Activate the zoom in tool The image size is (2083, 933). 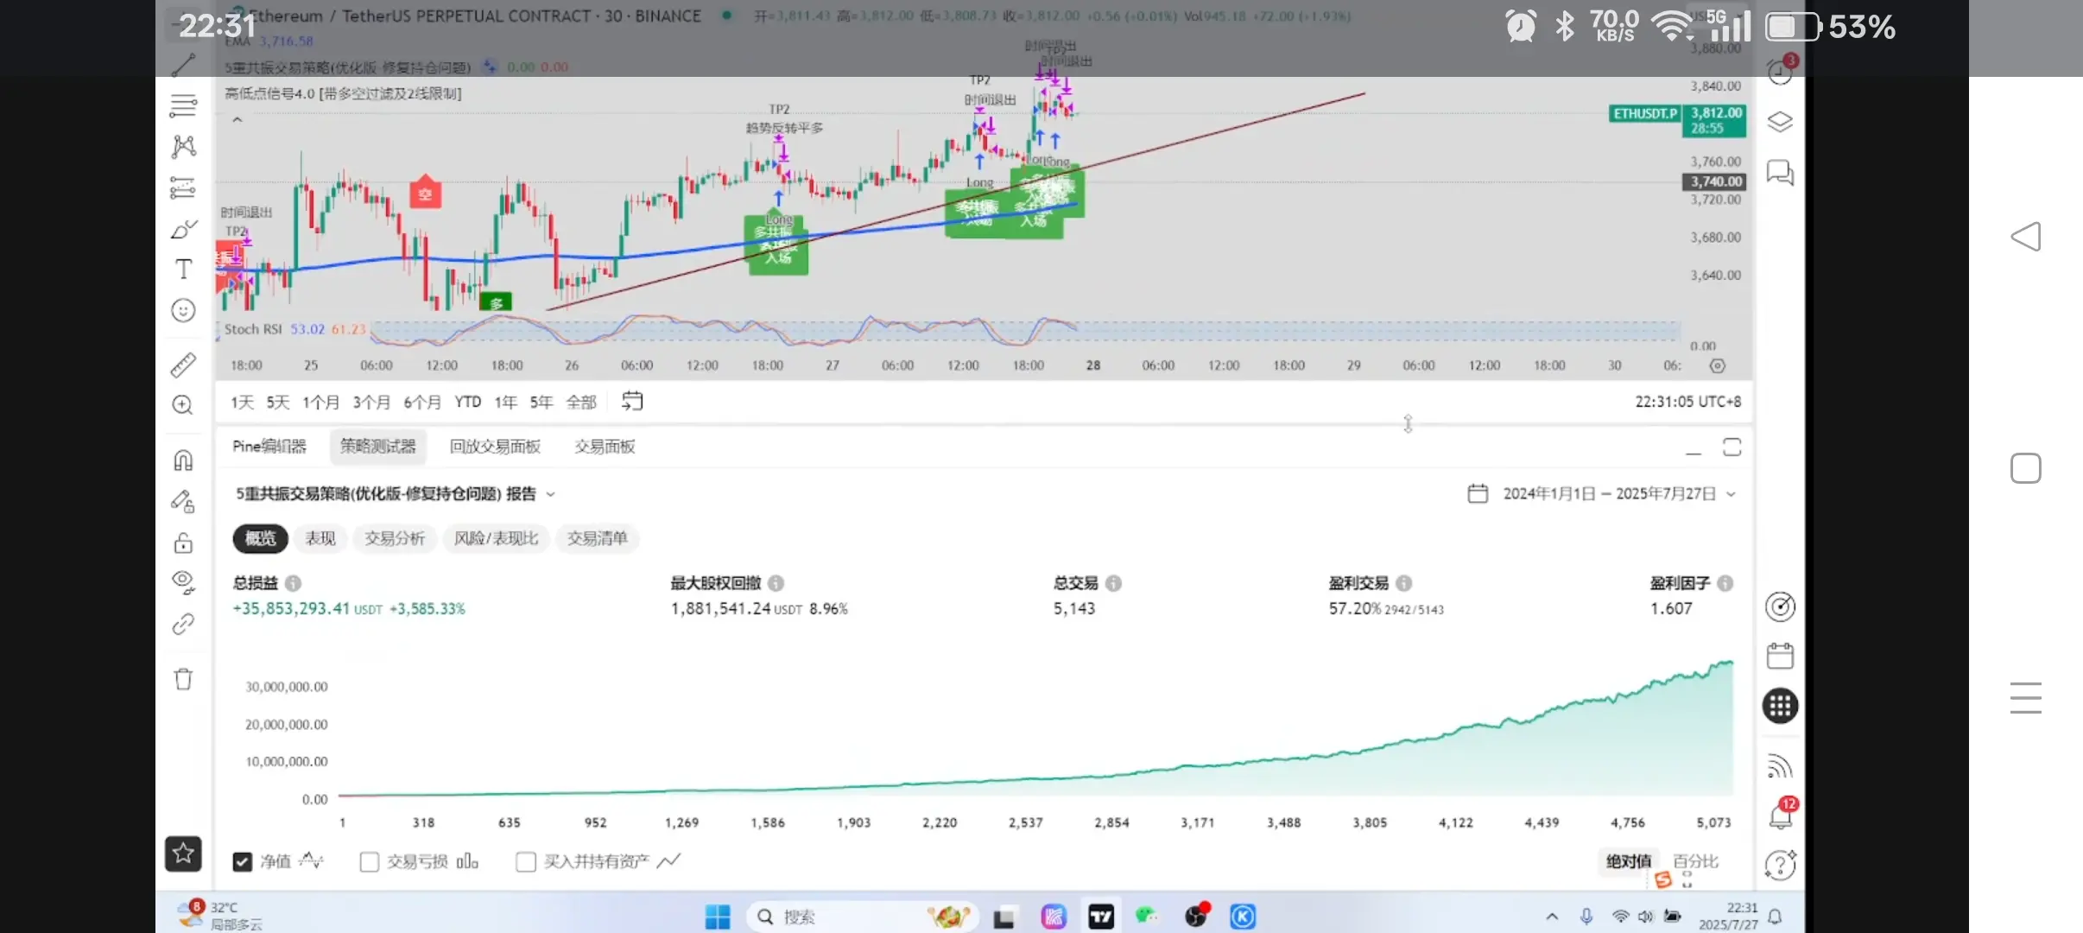pyautogui.click(x=183, y=405)
